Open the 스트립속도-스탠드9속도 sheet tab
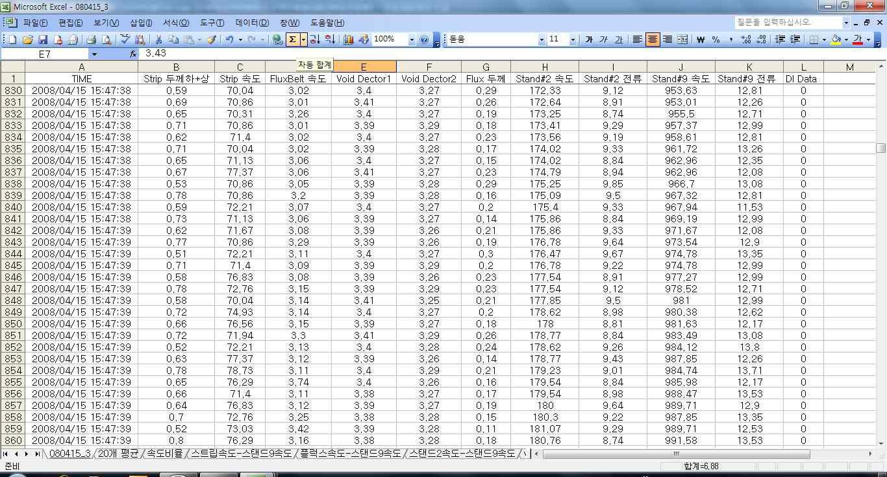Screen dimensions: 887x477 (242, 454)
